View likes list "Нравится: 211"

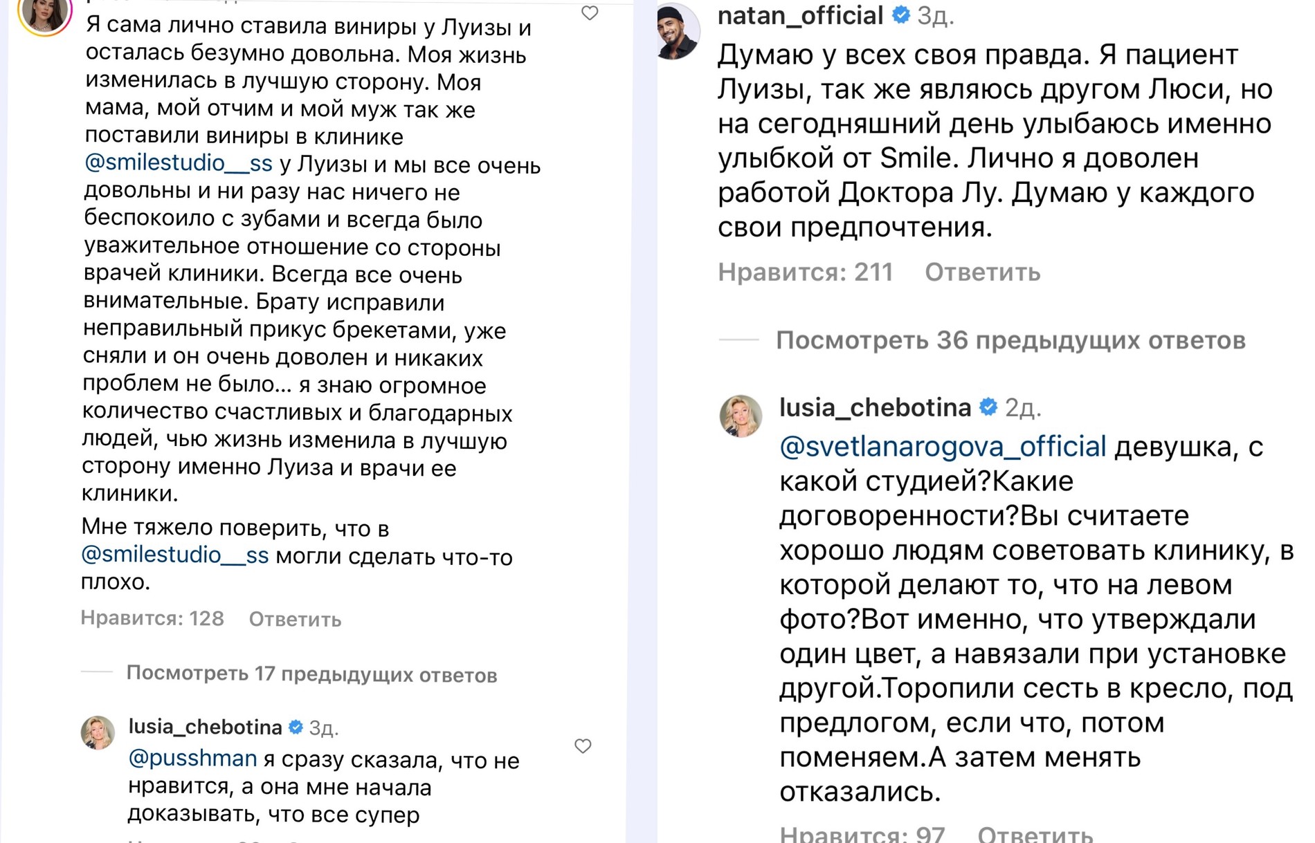(805, 272)
